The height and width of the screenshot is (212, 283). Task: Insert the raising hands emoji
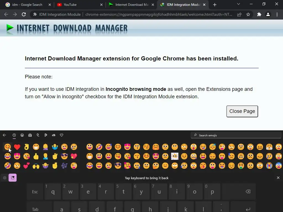(x=36, y=166)
